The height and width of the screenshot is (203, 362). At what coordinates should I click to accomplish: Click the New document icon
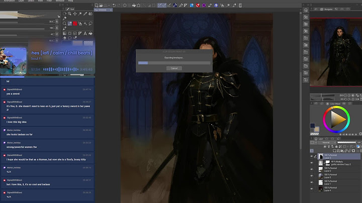(x=97, y=6)
